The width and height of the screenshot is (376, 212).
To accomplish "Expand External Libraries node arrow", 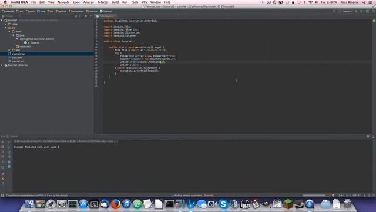I will (x=2, y=65).
